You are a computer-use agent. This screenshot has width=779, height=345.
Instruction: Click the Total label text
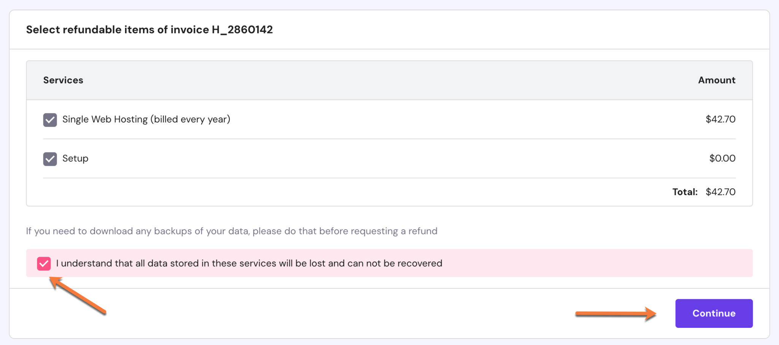tap(685, 192)
